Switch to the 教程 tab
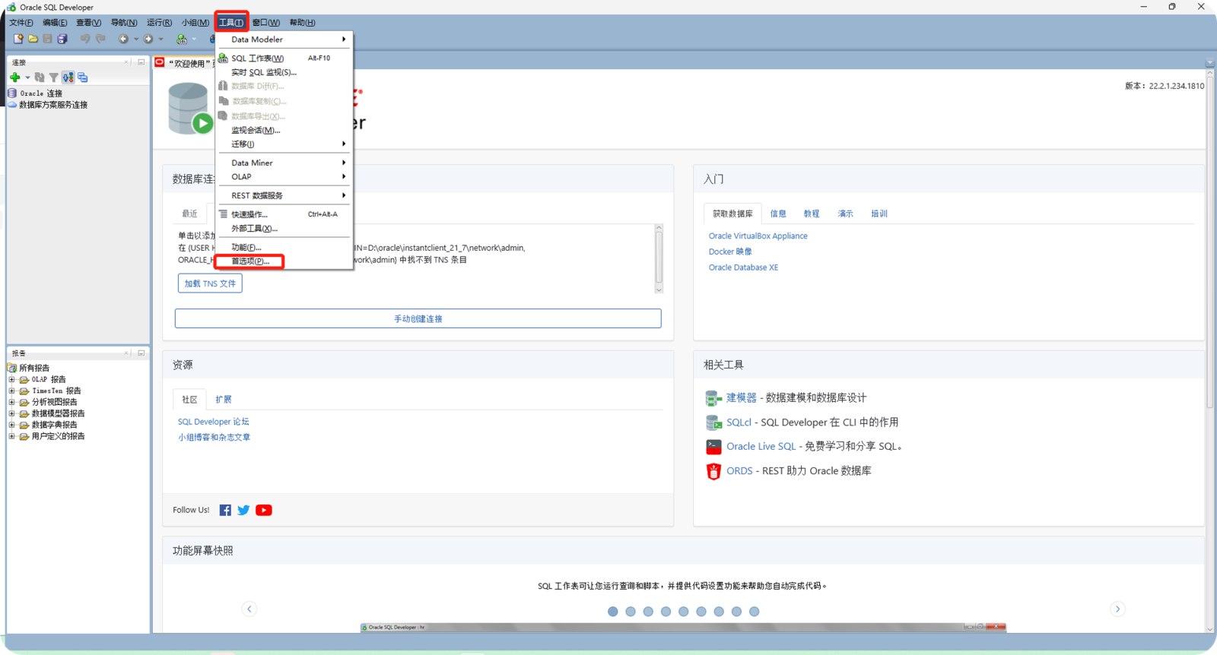The width and height of the screenshot is (1217, 655). click(x=812, y=214)
